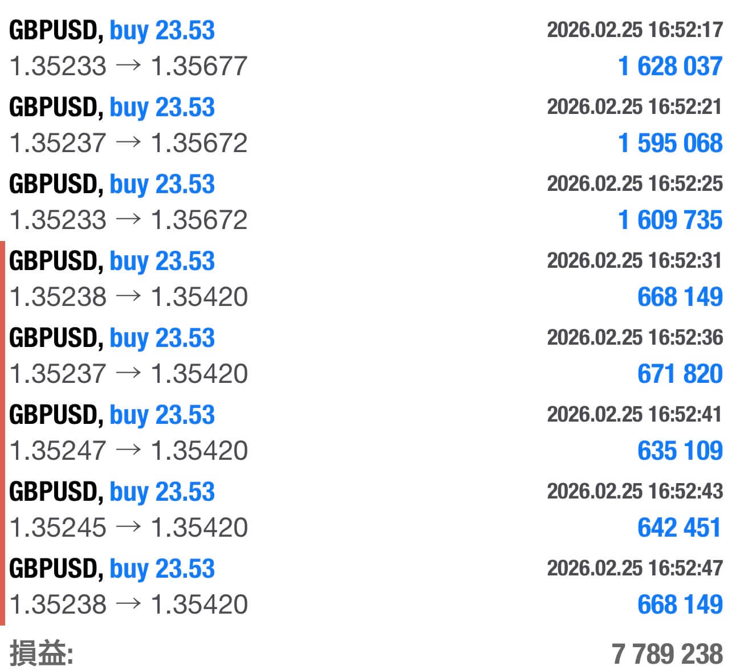Select the profit value 1 628 037

click(x=670, y=66)
